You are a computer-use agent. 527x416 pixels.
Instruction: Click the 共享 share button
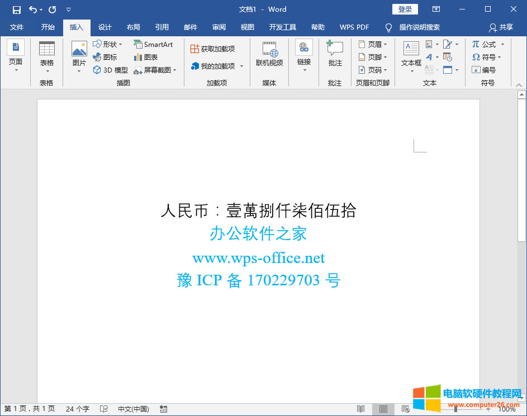tap(501, 27)
